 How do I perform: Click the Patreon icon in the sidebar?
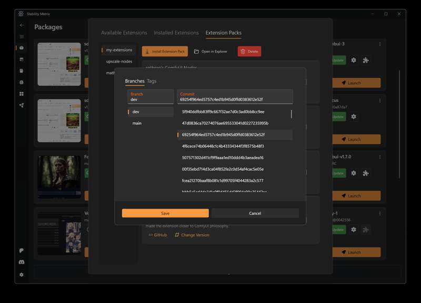(x=22, y=250)
